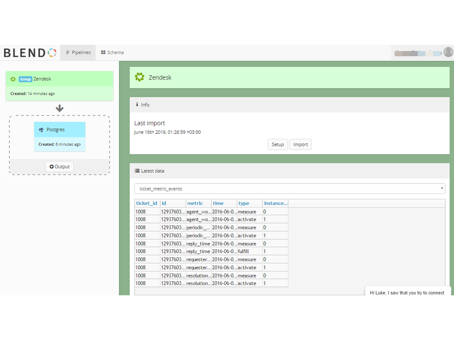Click the Import button
This screenshot has height=340, width=454.
point(300,144)
